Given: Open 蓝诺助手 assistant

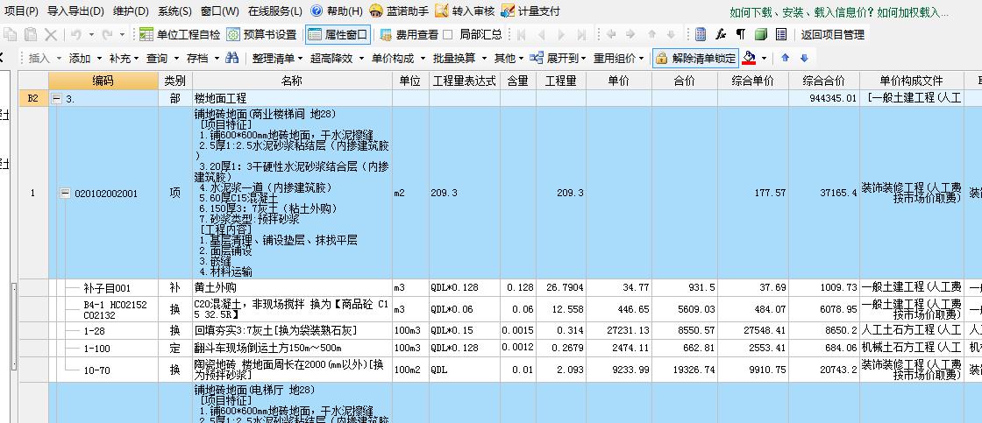Looking at the screenshot, I should click(x=399, y=11).
